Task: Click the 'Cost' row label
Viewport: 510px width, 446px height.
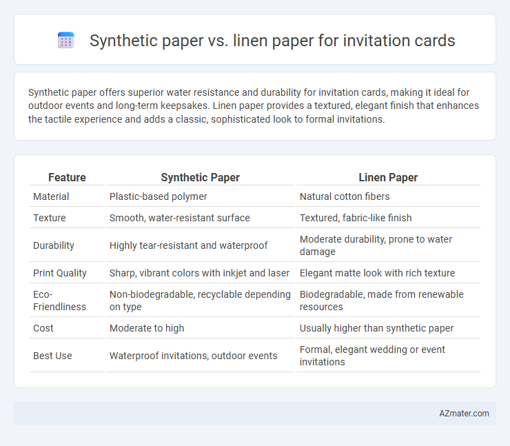Action: point(43,328)
